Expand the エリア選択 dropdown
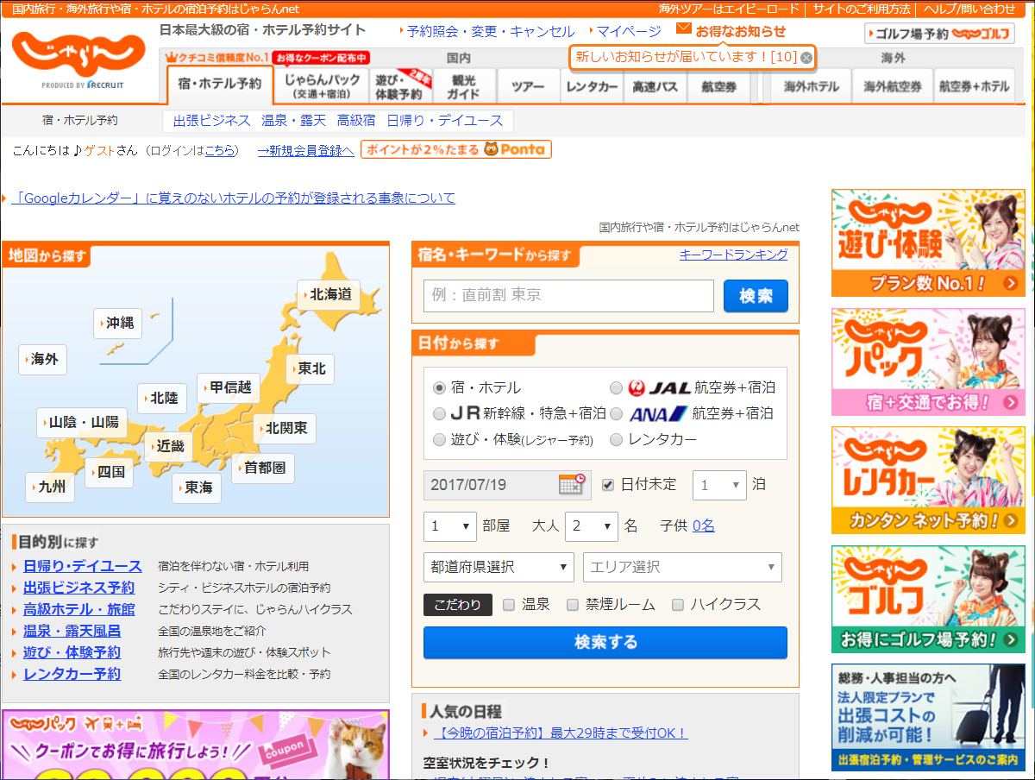The image size is (1035, 780). click(x=683, y=567)
